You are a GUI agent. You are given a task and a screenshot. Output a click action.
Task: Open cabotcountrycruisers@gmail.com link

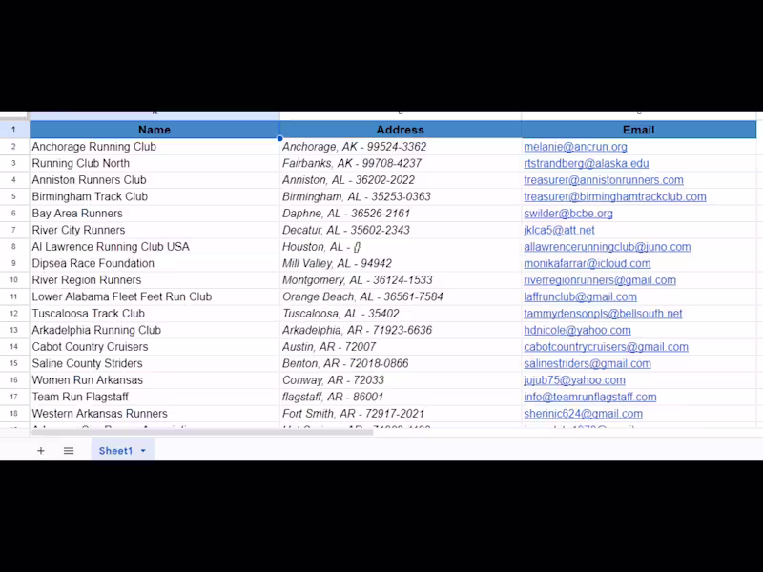coord(606,347)
